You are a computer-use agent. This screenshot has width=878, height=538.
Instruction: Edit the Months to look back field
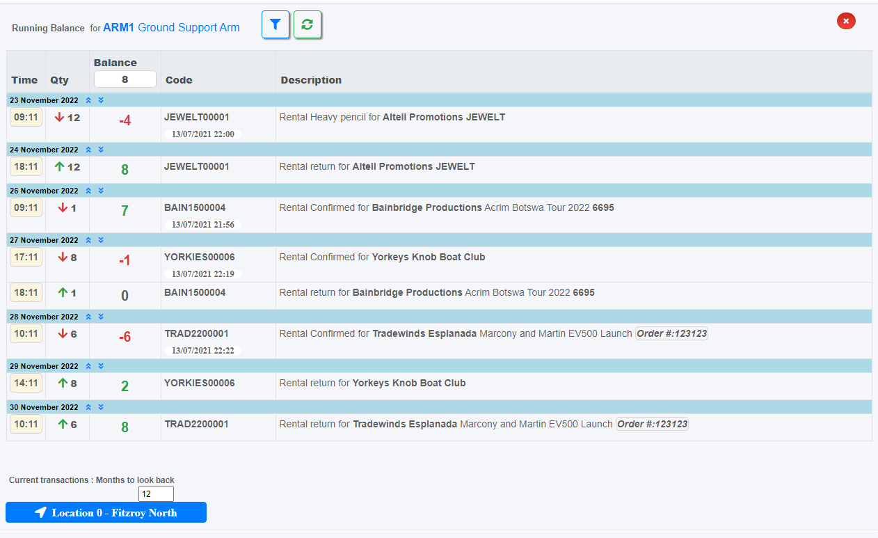[x=156, y=493]
